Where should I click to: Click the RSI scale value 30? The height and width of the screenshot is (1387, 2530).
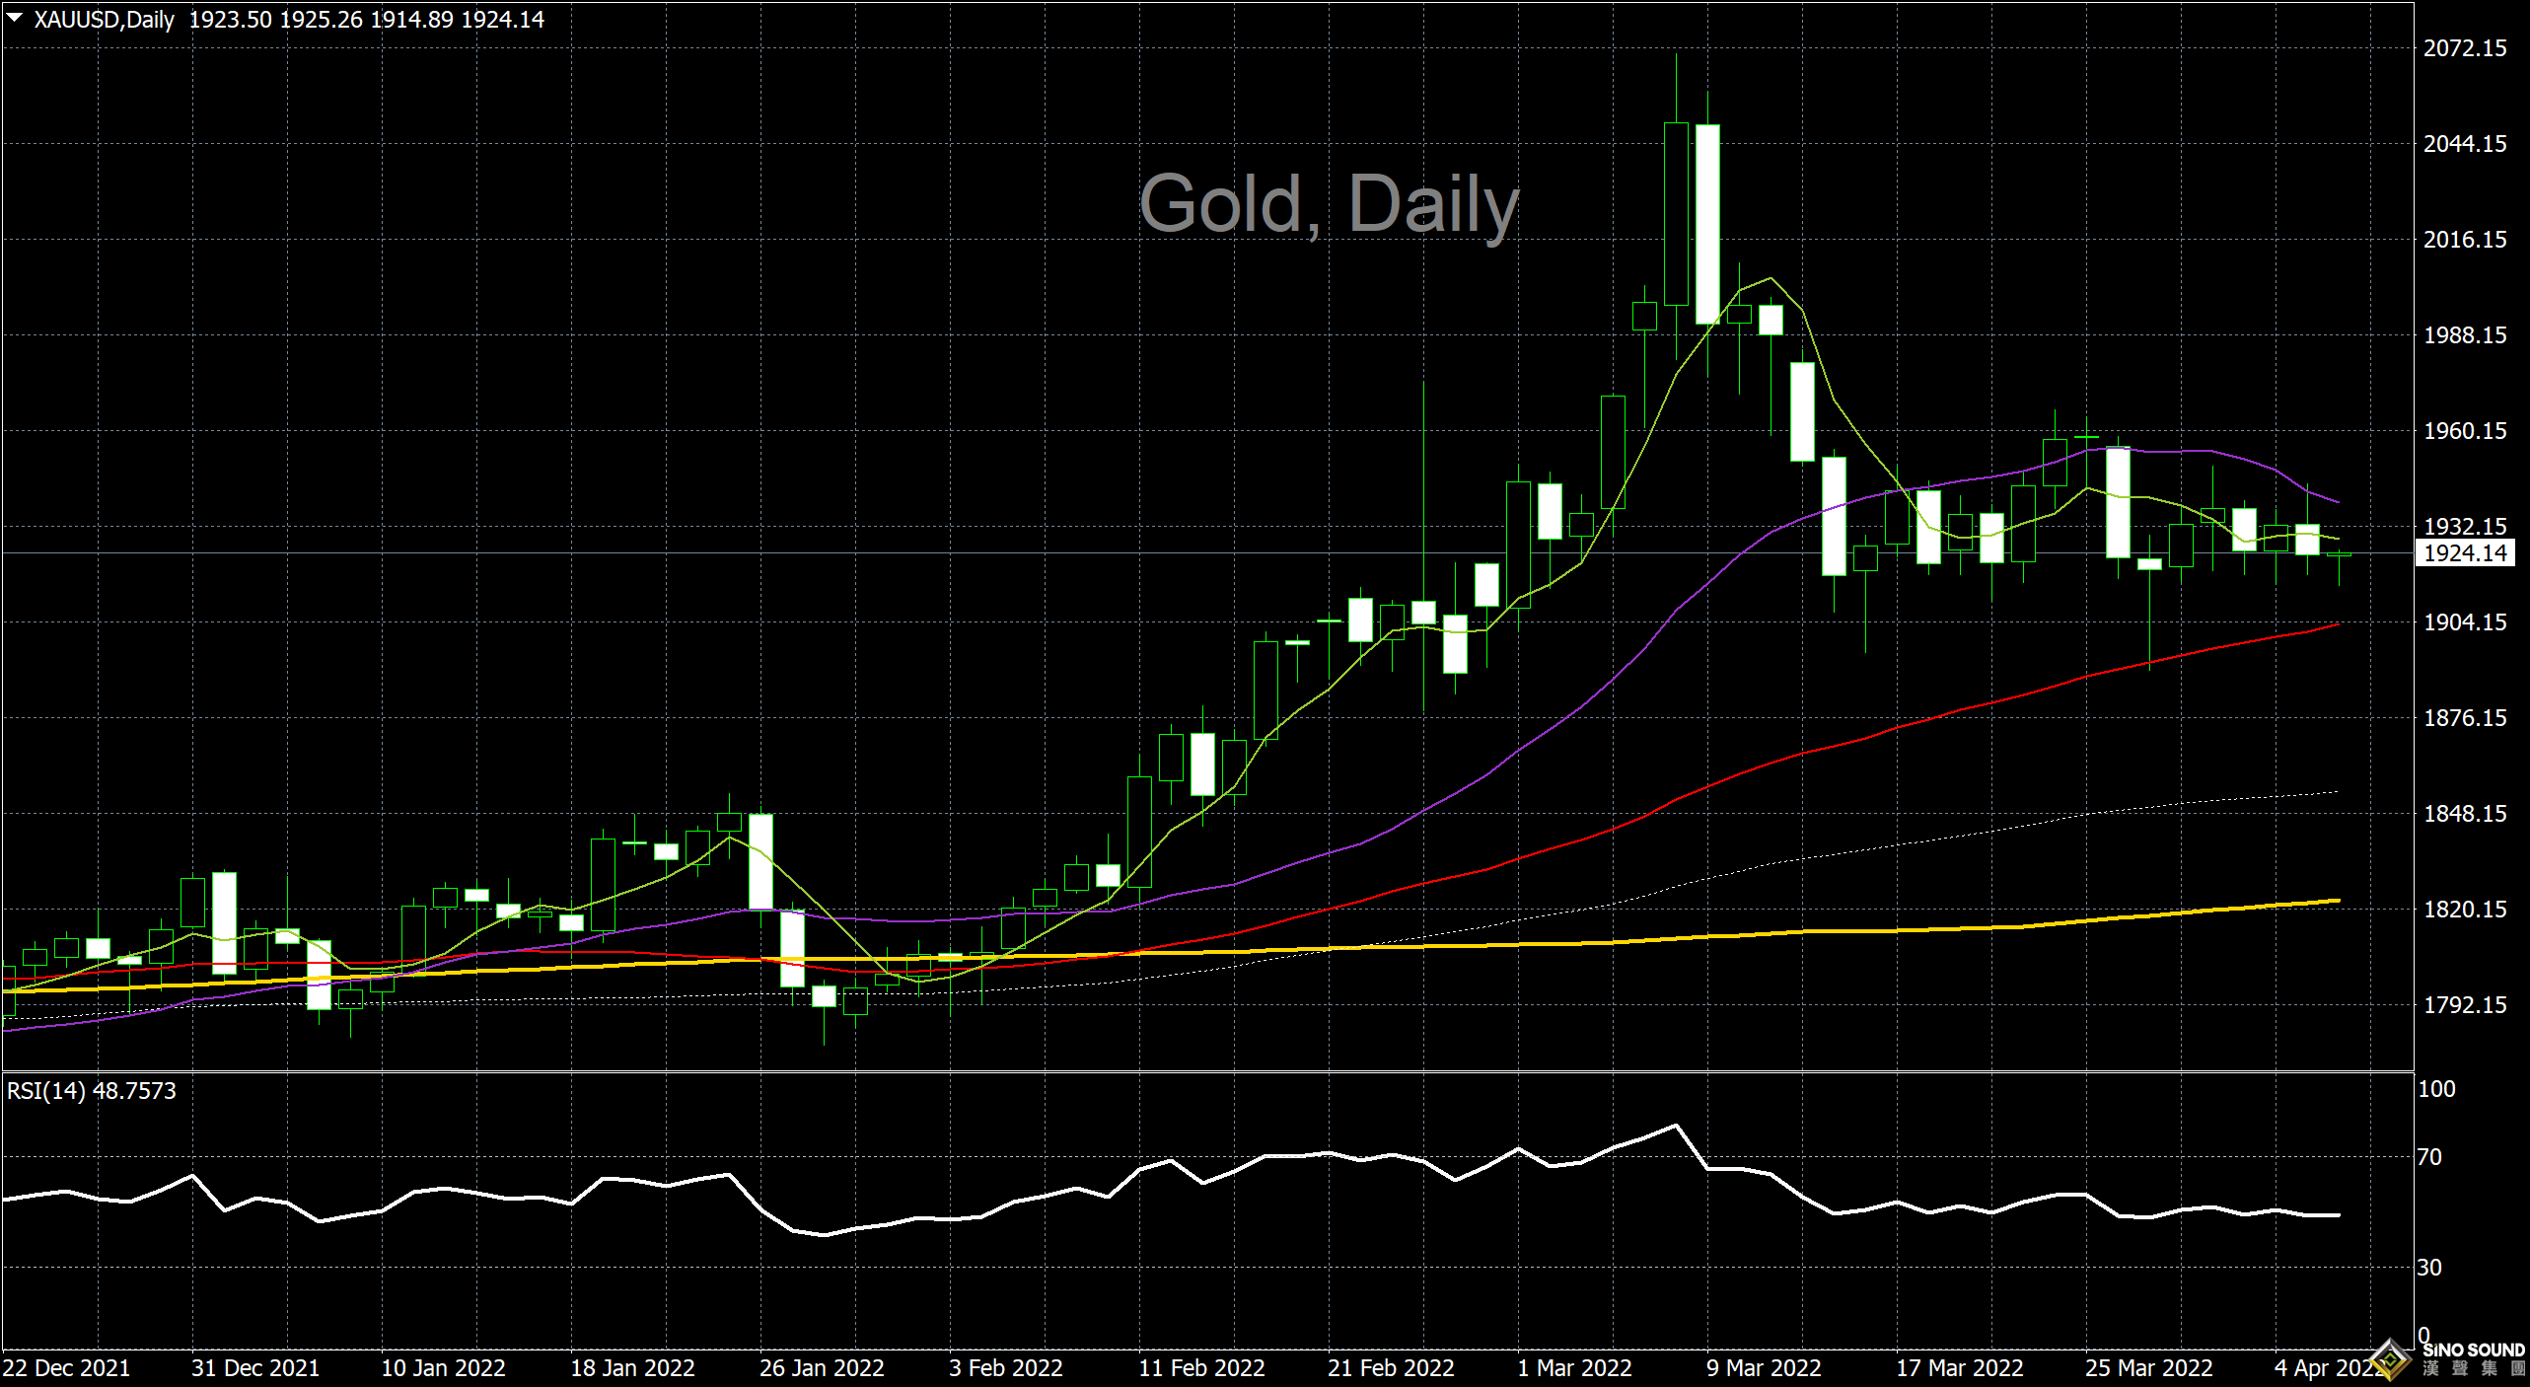[2429, 1268]
